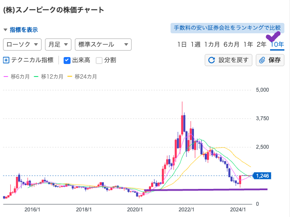
Task: Click the 2020/1 axis label
Action: [135, 210]
